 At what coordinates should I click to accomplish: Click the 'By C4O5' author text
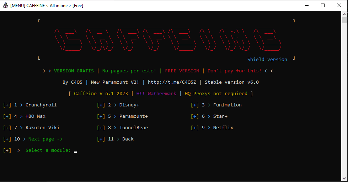pyautogui.click(x=73, y=82)
